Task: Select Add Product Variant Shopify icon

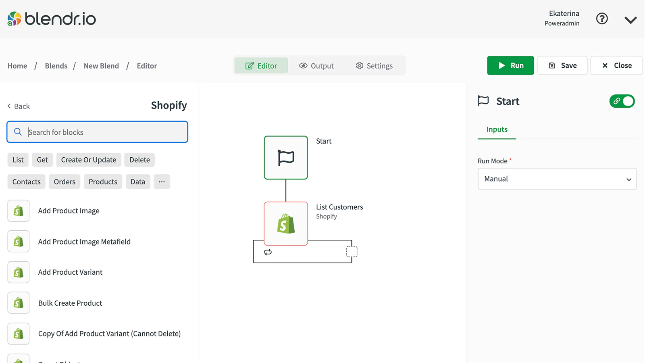Action: tap(19, 272)
